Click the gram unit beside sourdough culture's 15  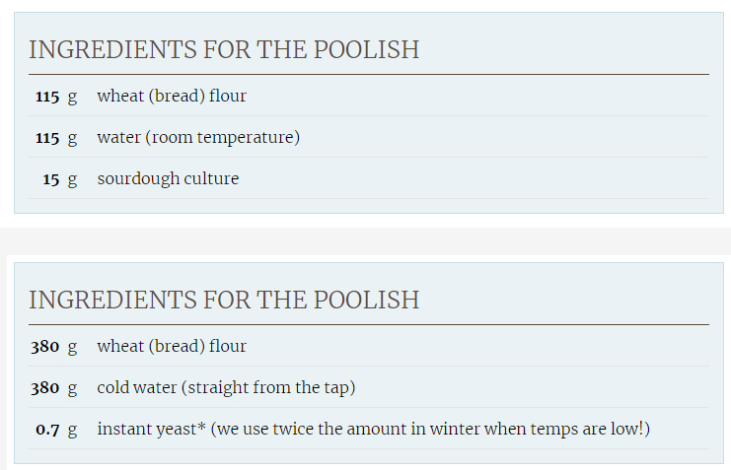72,179
